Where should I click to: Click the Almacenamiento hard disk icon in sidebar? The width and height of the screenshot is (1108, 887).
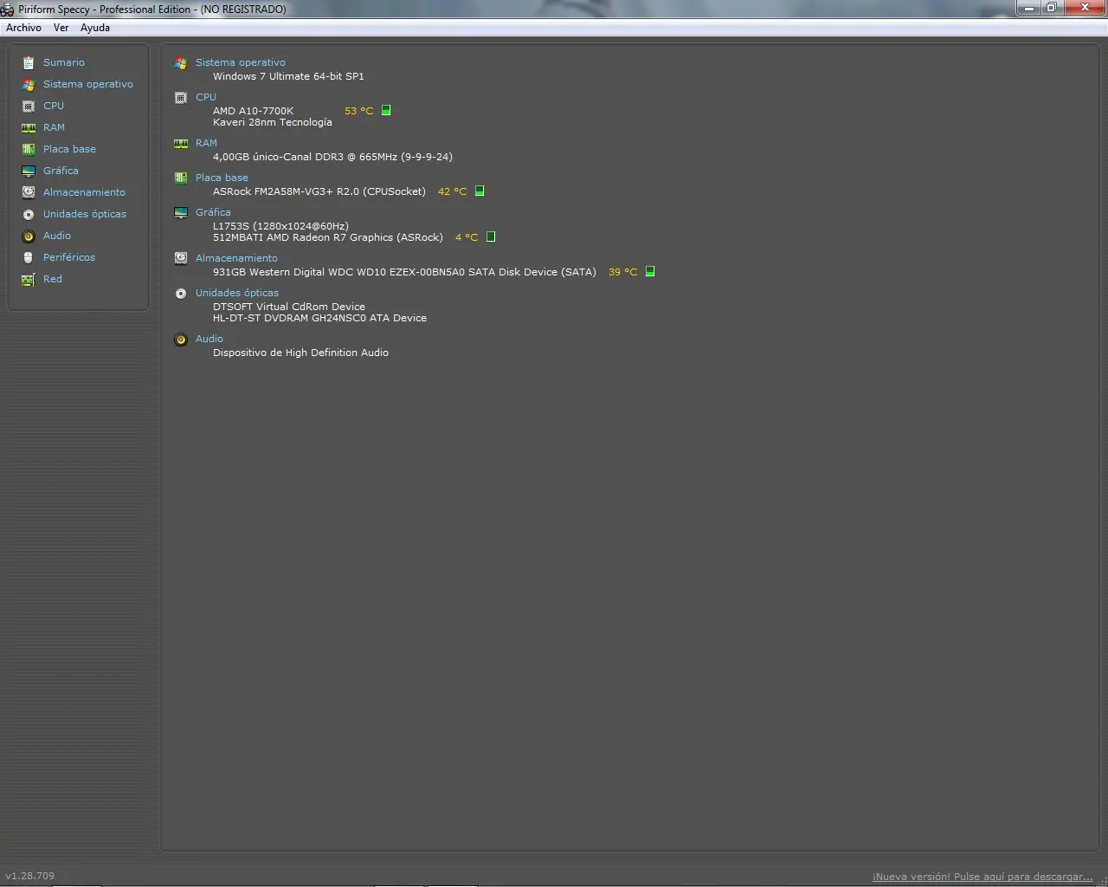29,192
